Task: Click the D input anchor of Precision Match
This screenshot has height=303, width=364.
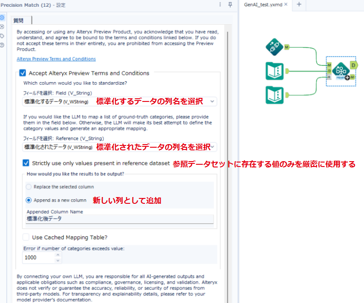Action: point(329,71)
